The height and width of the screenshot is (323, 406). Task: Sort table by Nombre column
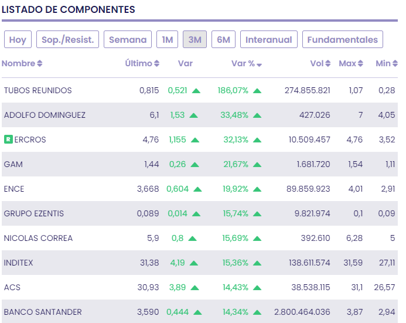tap(22, 63)
